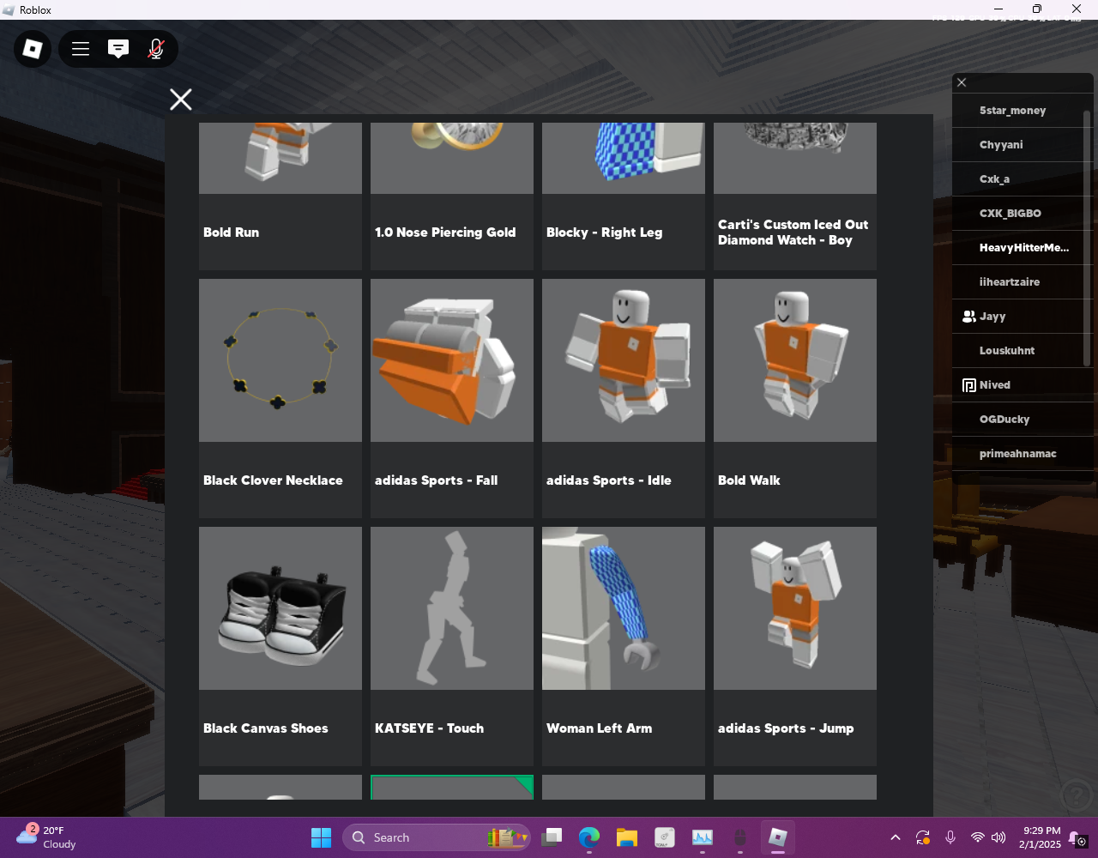1098x858 pixels.
Task: Choose the adidas Sports - Fall animation
Action: [x=452, y=398]
